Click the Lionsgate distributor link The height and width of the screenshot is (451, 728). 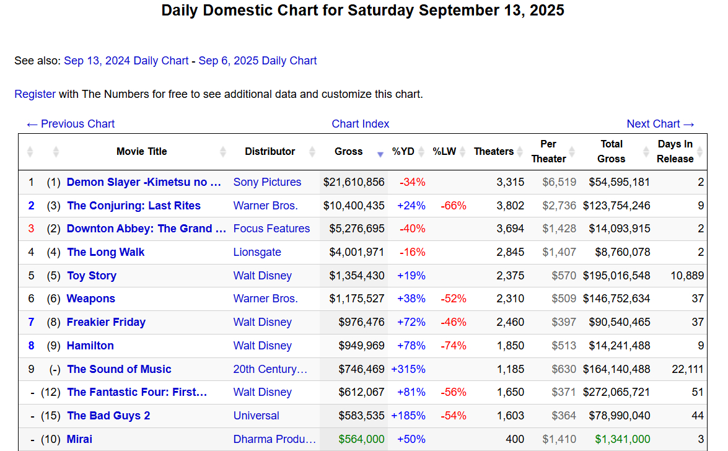tap(257, 252)
